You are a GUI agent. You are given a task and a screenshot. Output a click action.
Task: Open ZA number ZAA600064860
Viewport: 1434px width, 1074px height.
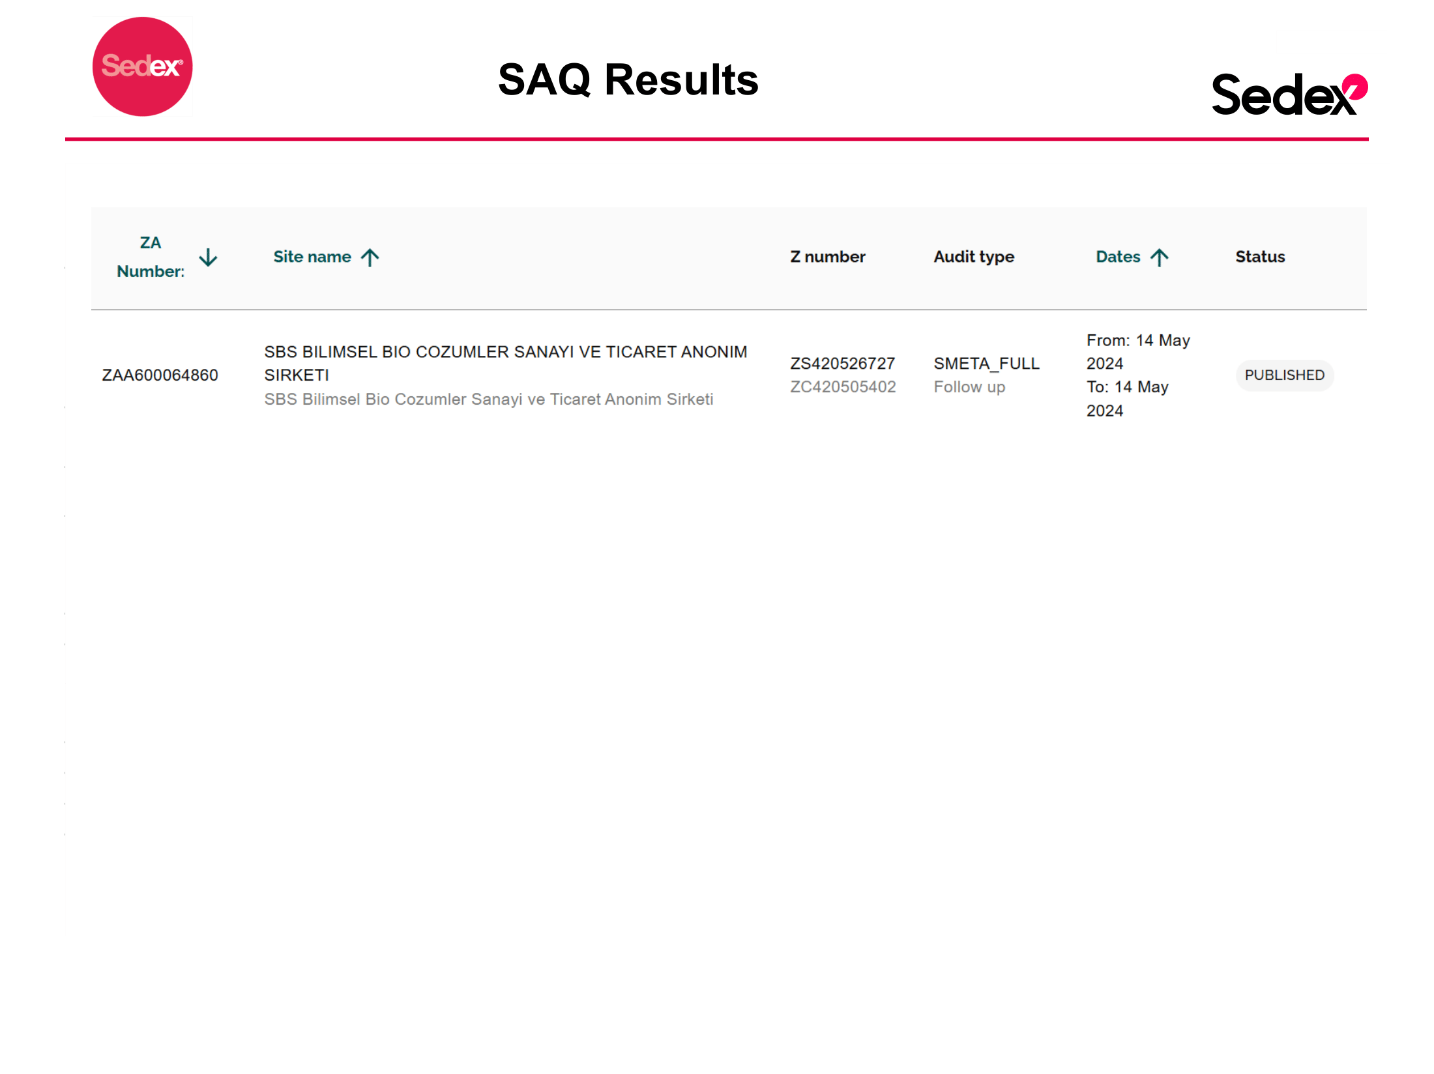pyautogui.click(x=160, y=375)
